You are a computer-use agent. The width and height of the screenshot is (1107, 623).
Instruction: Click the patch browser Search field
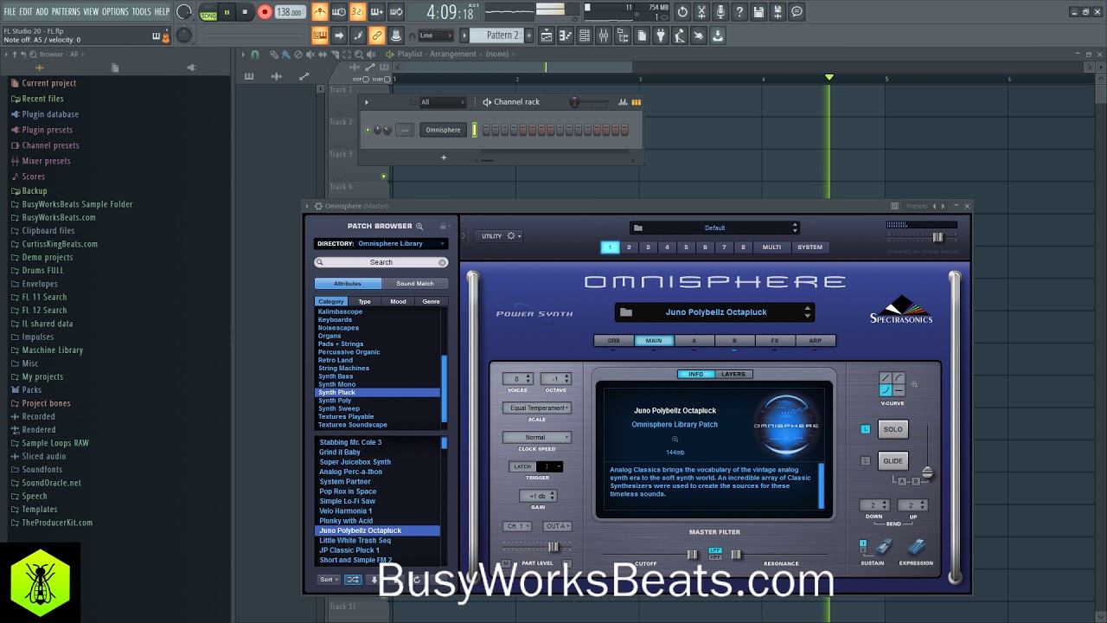(381, 262)
